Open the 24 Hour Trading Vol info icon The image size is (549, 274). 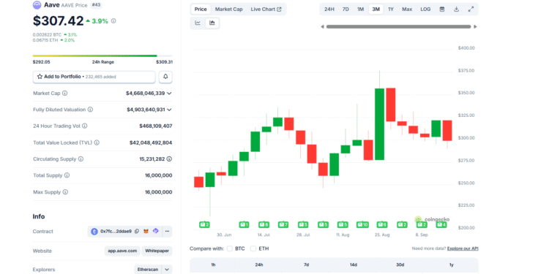point(84,126)
